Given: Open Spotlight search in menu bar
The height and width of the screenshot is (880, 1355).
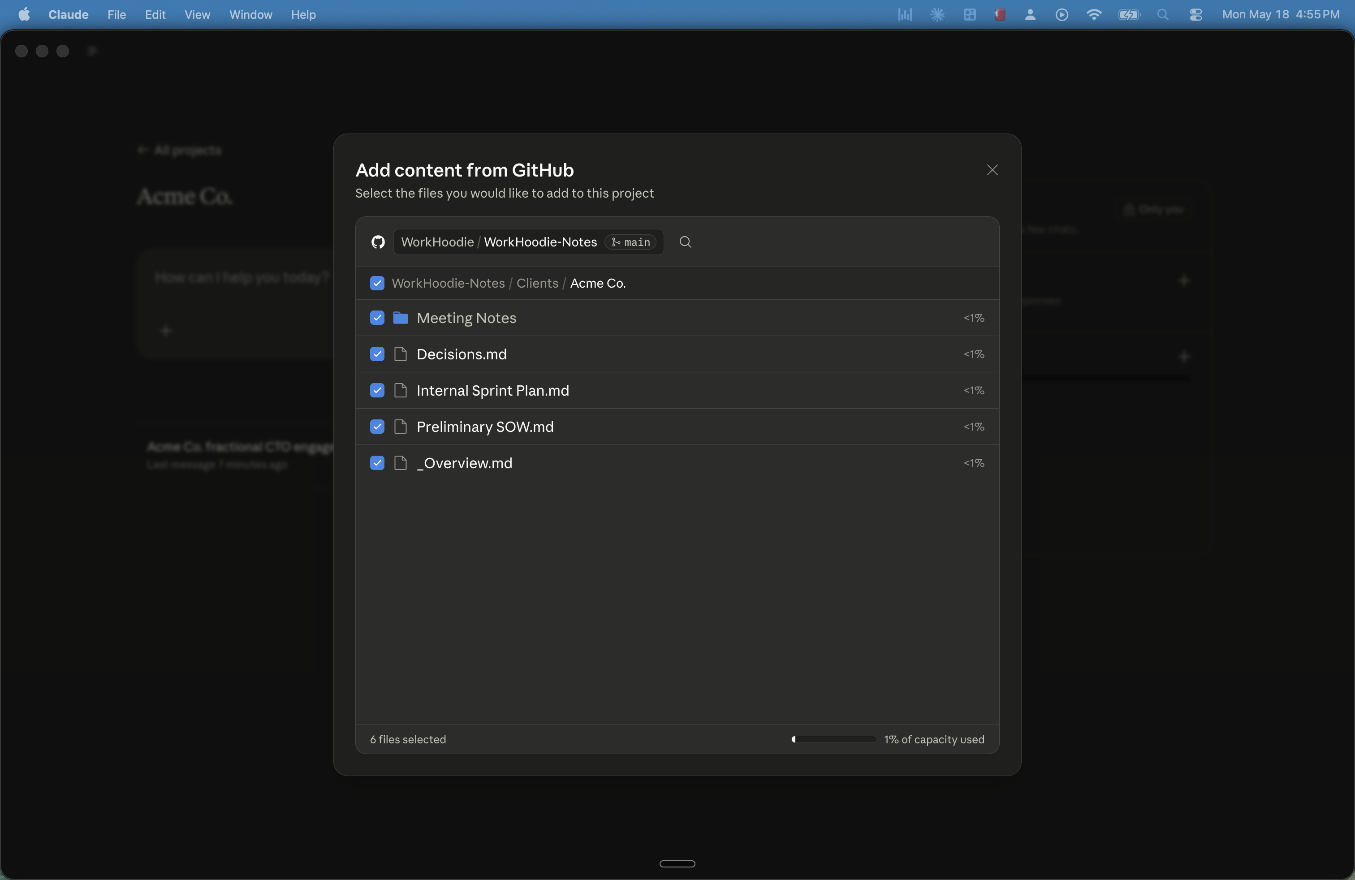Looking at the screenshot, I should 1163,14.
